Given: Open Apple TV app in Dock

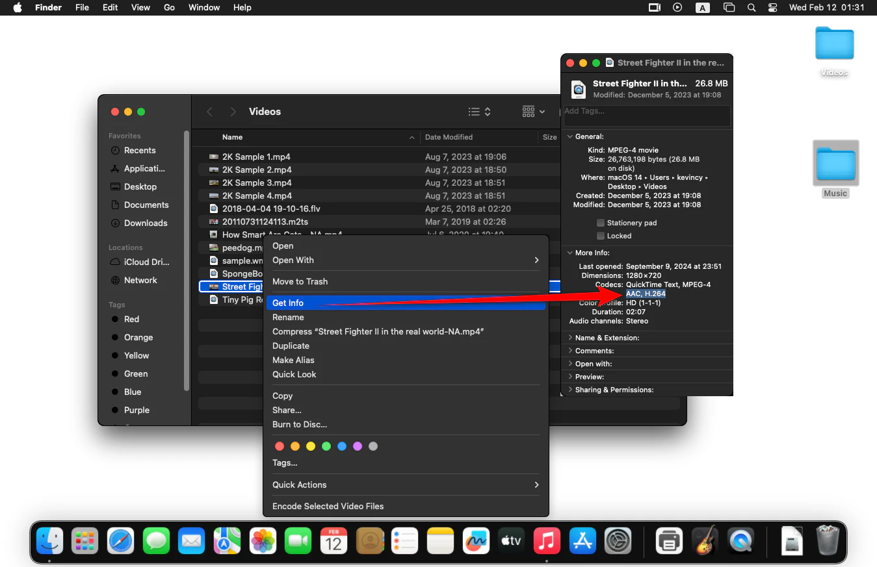Looking at the screenshot, I should coord(511,541).
